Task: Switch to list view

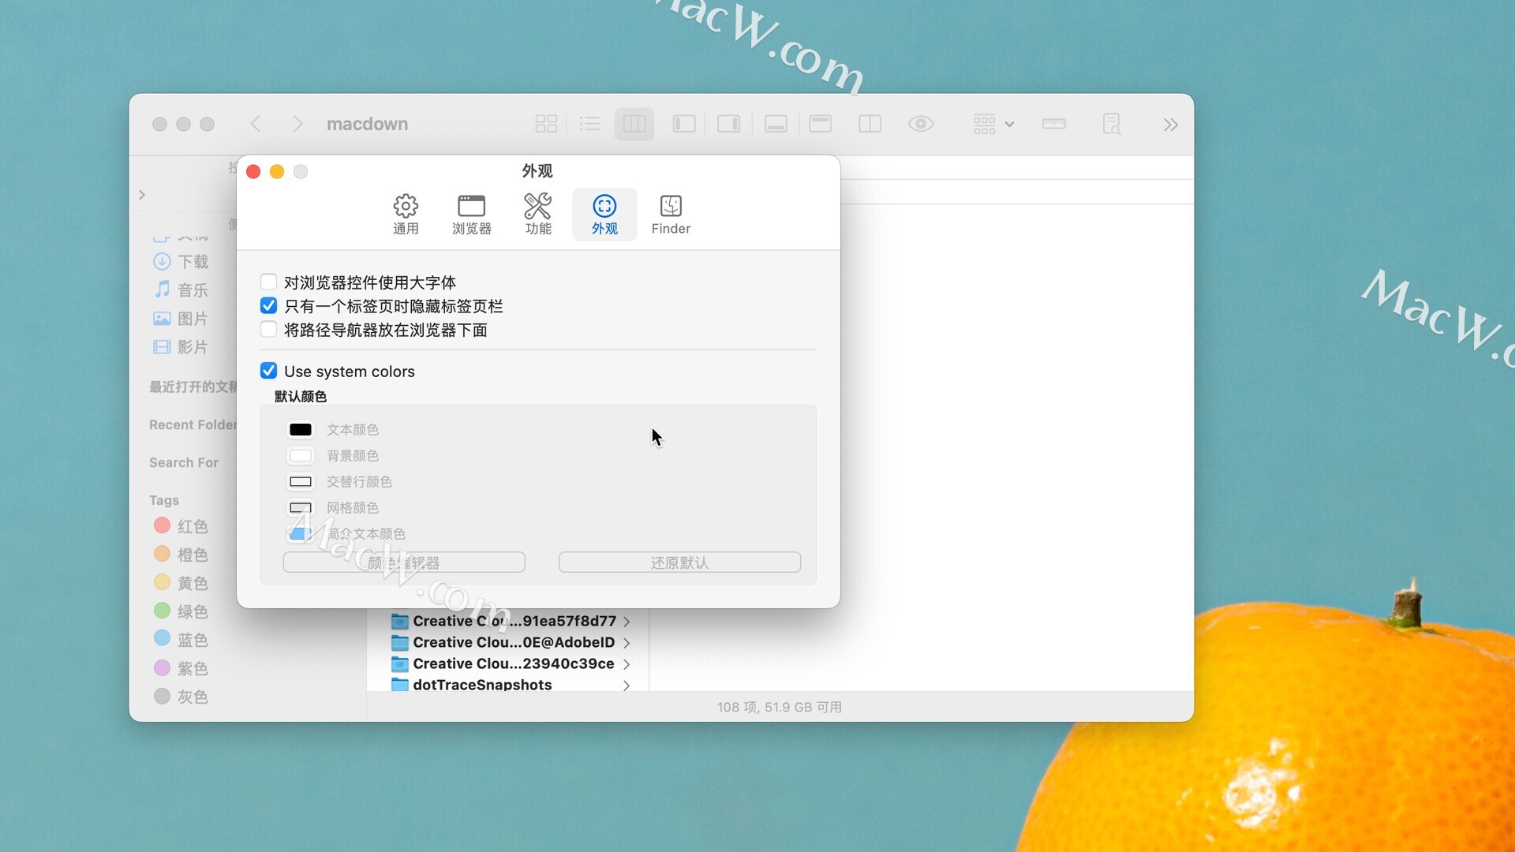Action: point(589,124)
